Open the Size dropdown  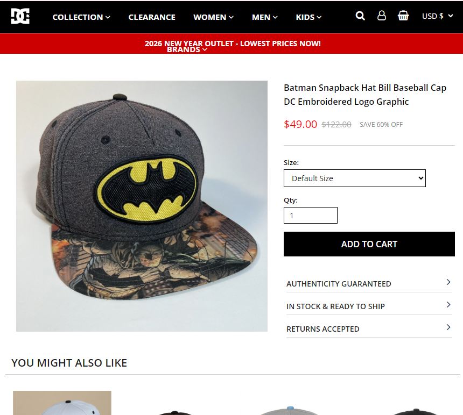pos(354,178)
